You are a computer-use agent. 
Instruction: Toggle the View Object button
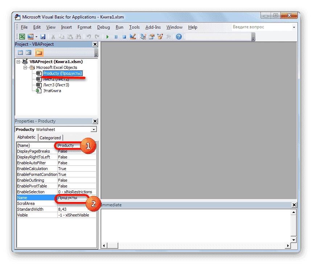pyautogui.click(x=29, y=52)
